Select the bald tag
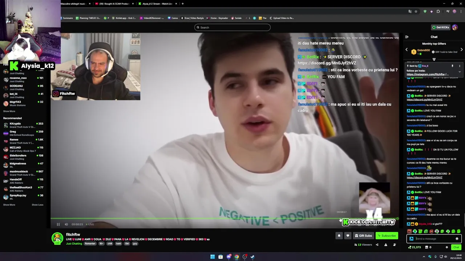The image size is (465, 261). (x=118, y=244)
